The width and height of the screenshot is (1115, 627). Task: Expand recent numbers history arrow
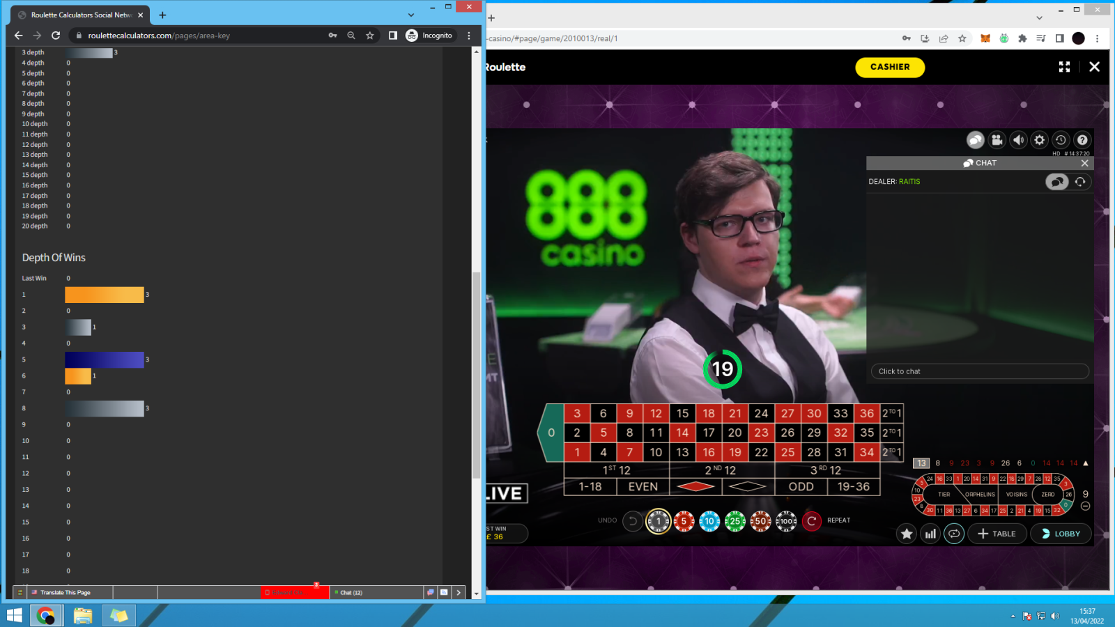coord(1086,463)
